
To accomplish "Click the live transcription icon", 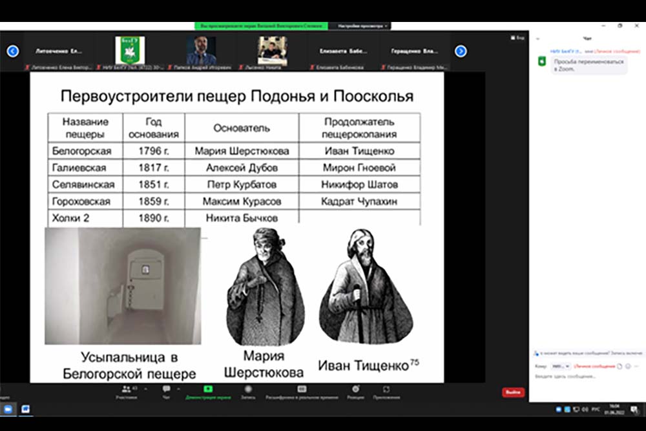I will (x=302, y=389).
